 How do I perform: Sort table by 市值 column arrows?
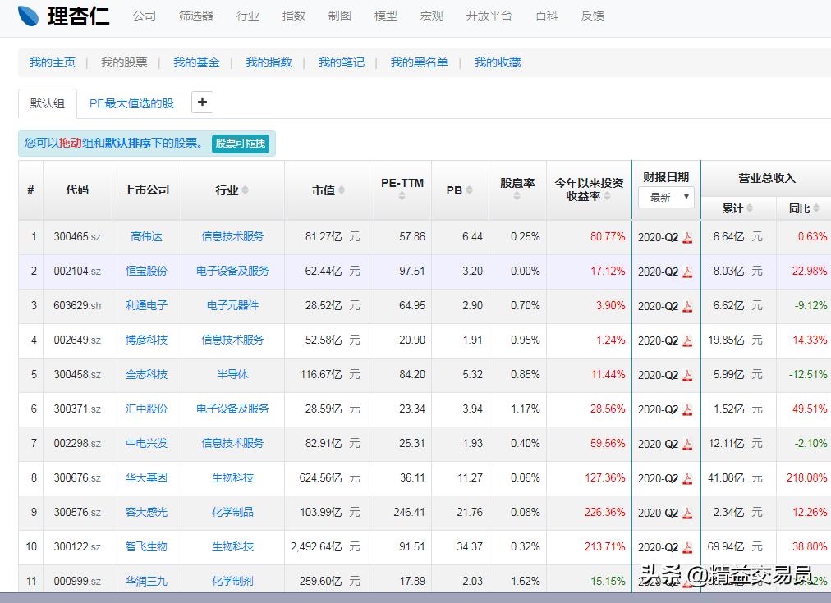[x=342, y=190]
